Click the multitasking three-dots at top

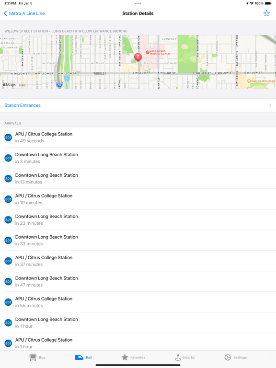click(x=138, y=3)
